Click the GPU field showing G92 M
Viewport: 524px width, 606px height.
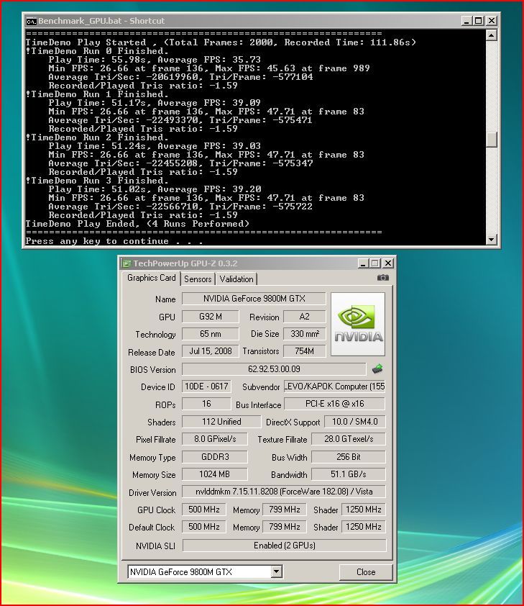[x=211, y=317]
